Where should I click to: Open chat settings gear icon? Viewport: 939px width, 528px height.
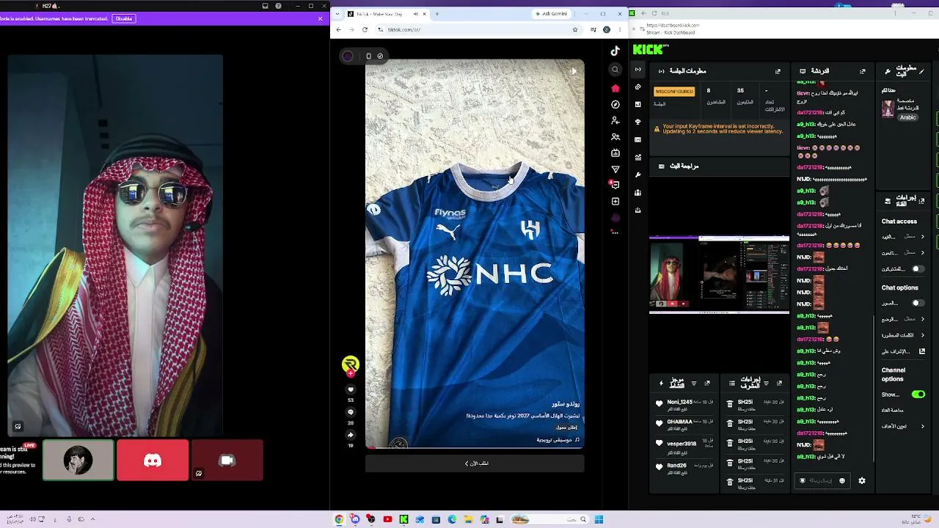(862, 481)
